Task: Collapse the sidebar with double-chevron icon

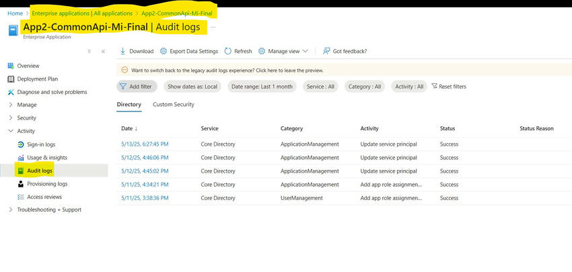Action: (103, 51)
